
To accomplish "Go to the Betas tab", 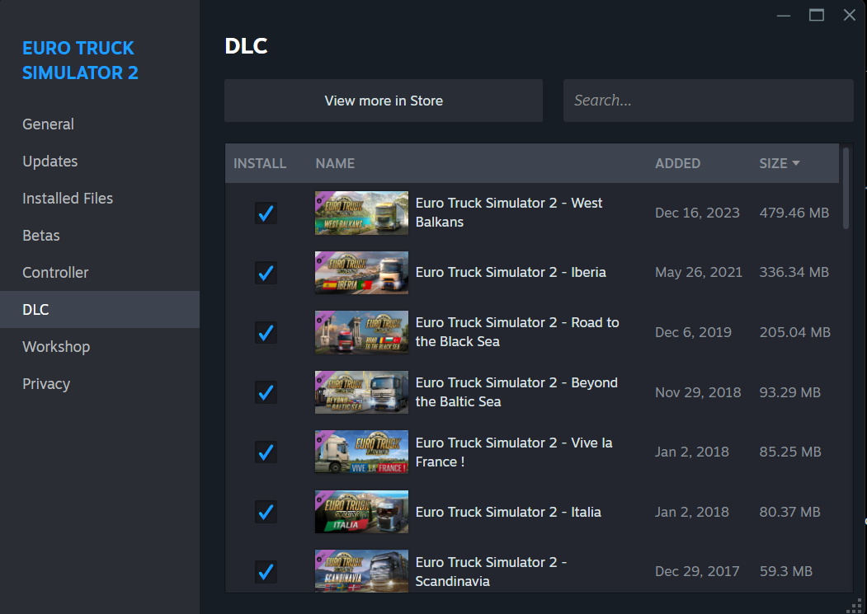I will click(100, 235).
